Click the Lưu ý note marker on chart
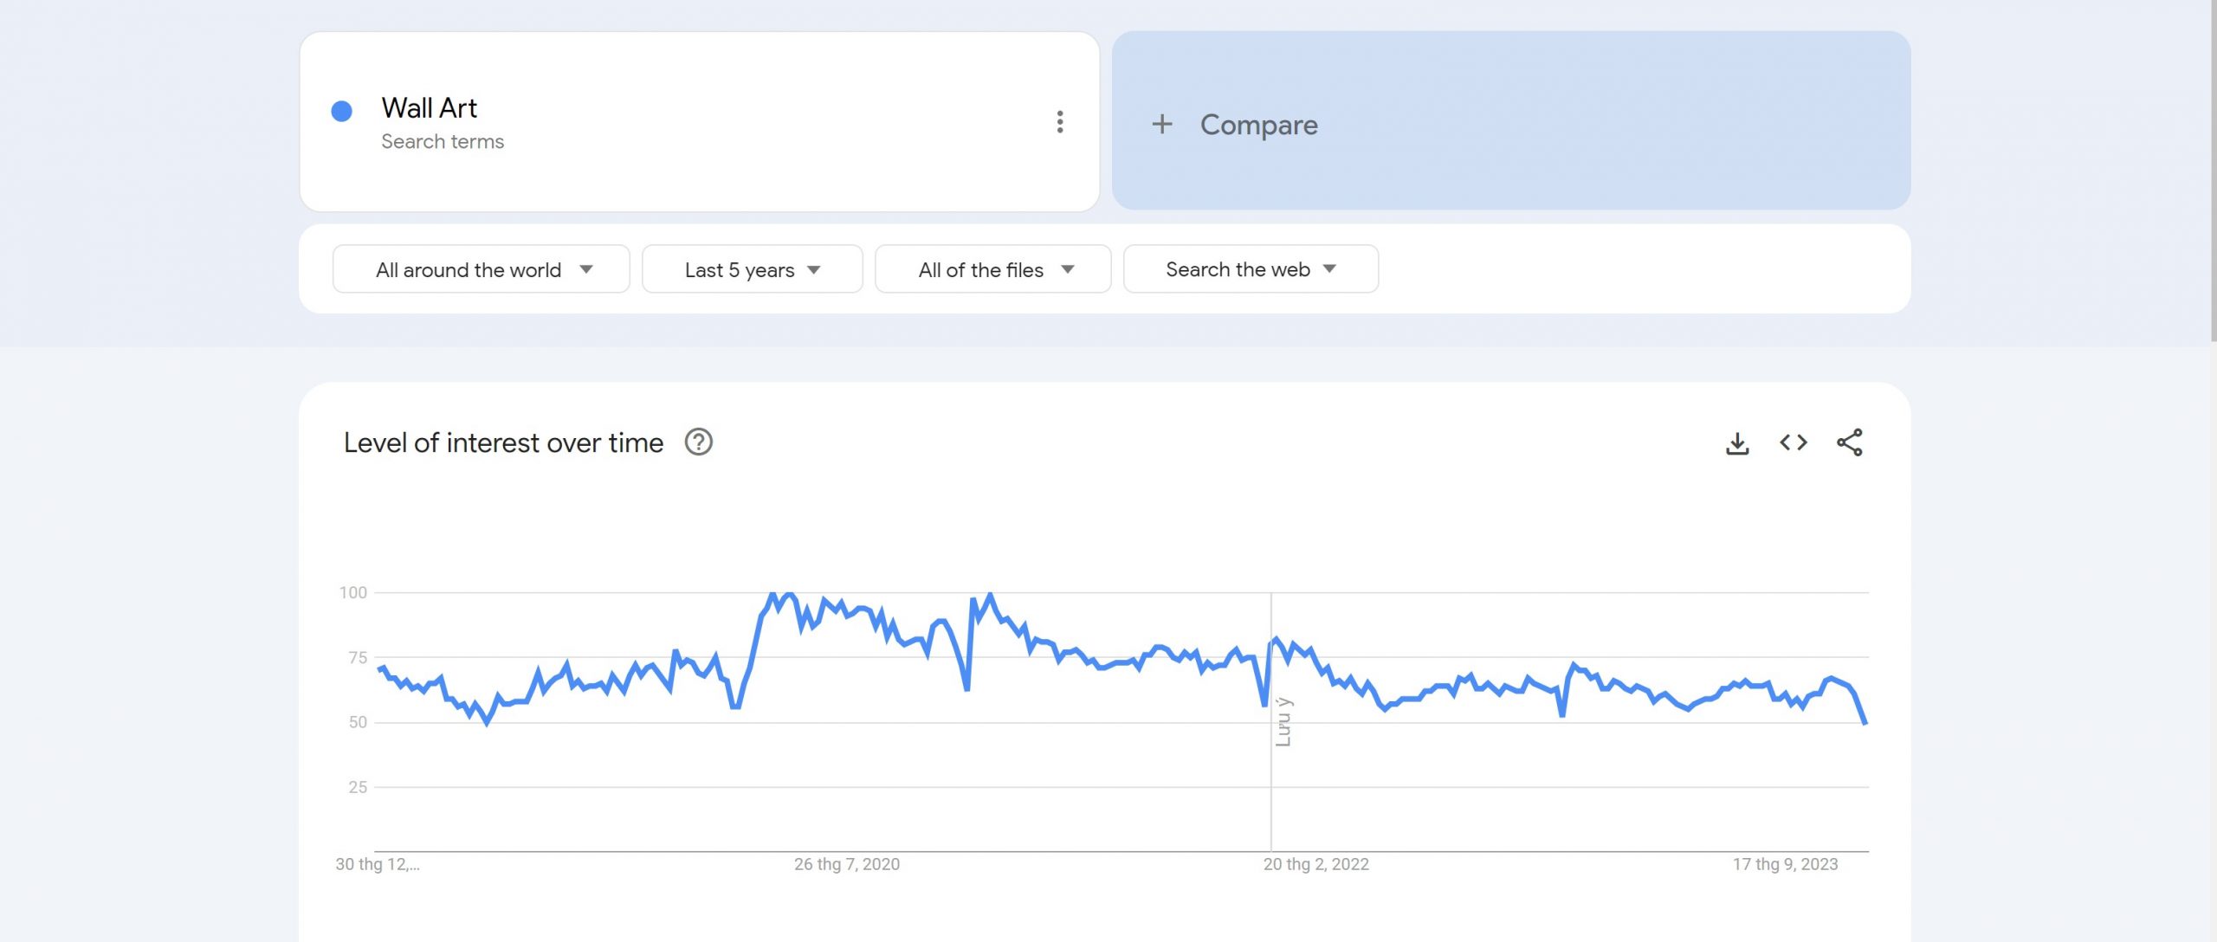2217x942 pixels. click(x=1283, y=721)
